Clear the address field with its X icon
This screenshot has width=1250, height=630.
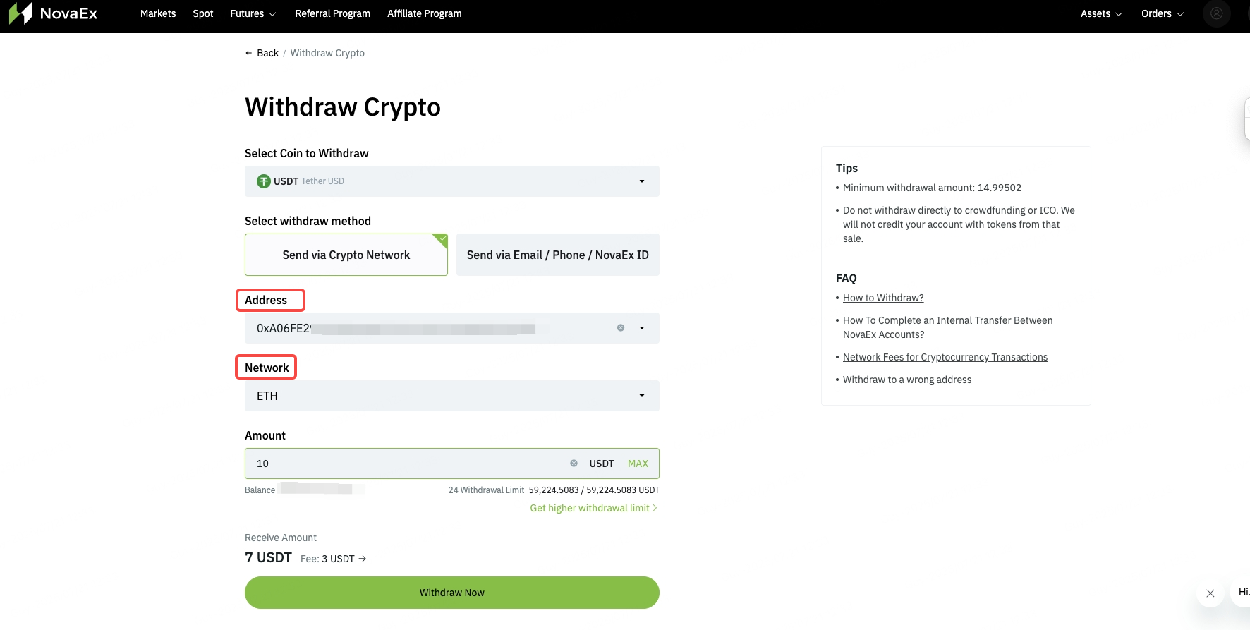pos(621,327)
